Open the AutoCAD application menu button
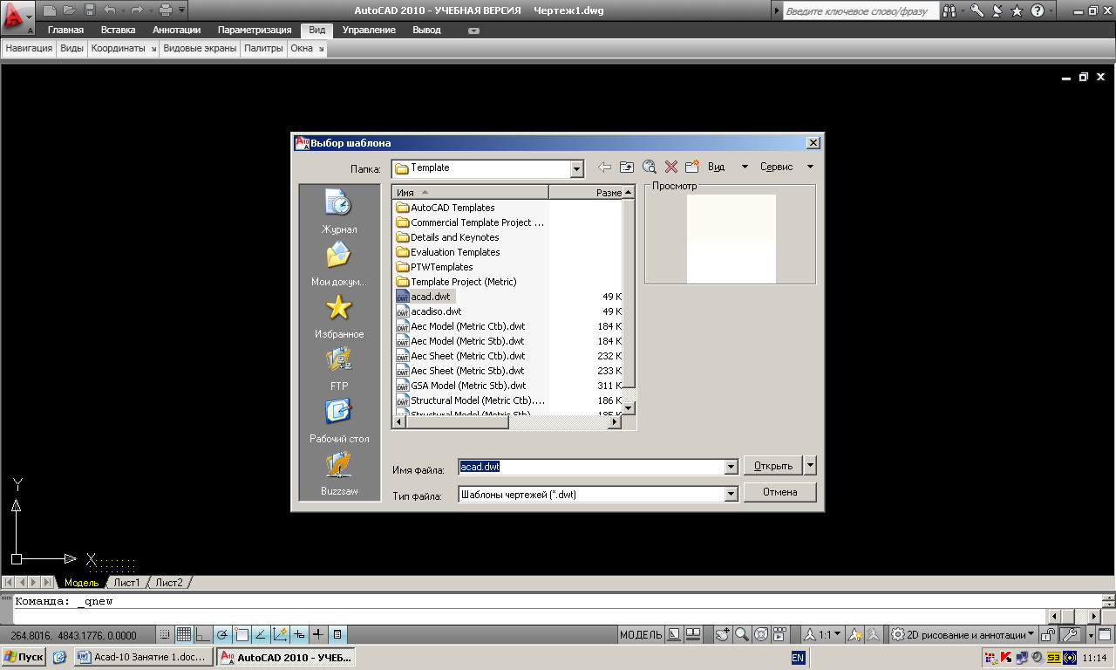 pyautogui.click(x=17, y=17)
